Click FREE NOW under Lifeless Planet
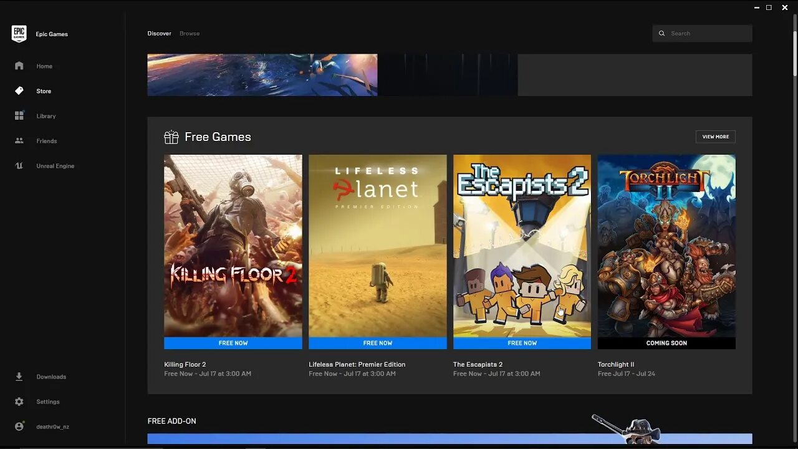The width and height of the screenshot is (798, 449). coord(378,343)
